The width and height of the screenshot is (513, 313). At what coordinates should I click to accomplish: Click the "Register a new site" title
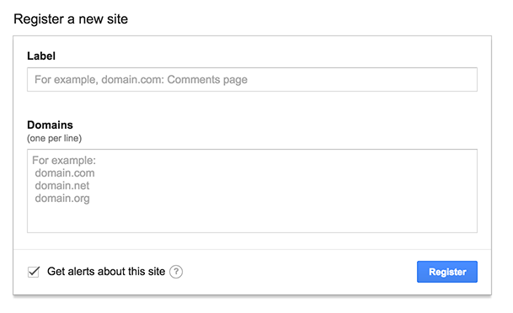point(71,19)
